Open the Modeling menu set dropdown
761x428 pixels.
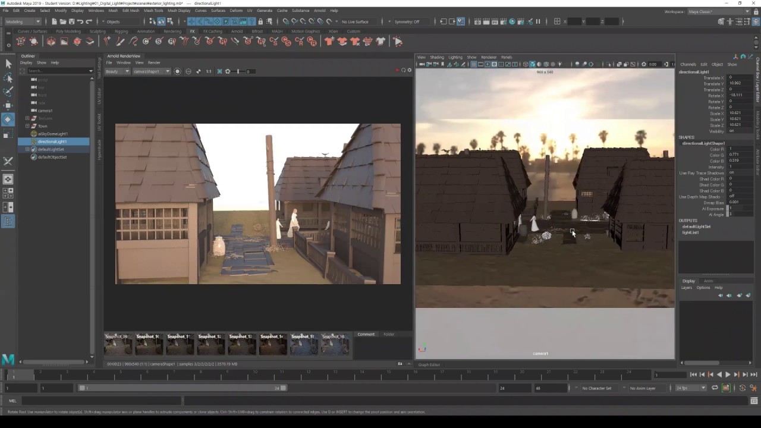pos(23,21)
